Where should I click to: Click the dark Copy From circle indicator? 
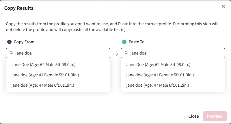9,42
